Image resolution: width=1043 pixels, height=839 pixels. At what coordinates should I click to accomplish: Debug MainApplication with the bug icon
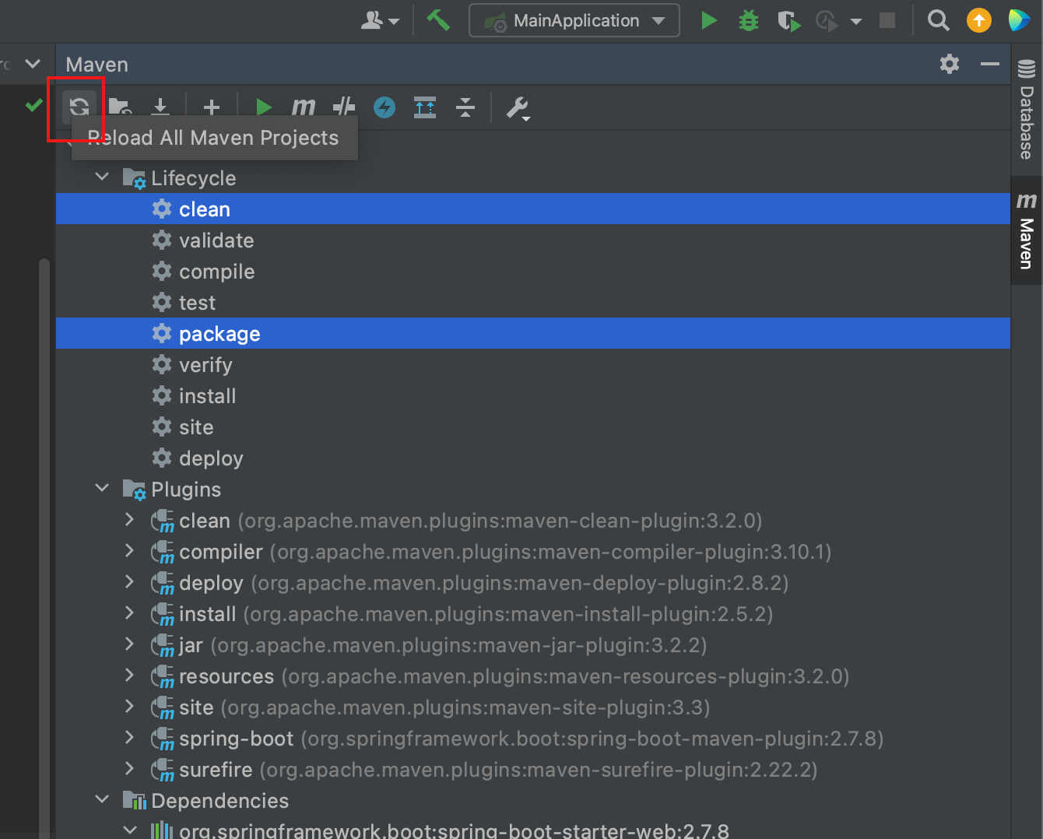coord(749,20)
